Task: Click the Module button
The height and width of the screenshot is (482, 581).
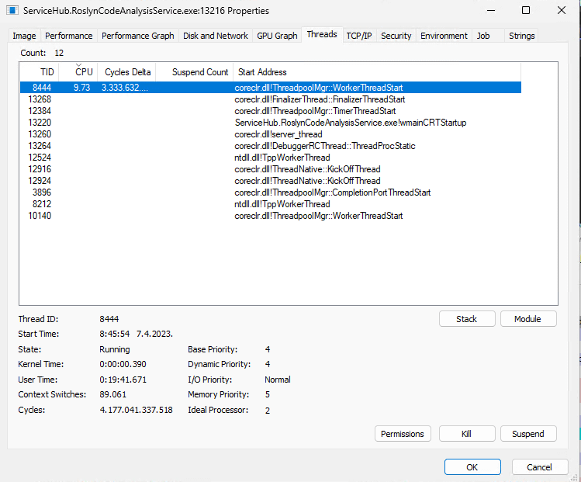Action: point(527,319)
